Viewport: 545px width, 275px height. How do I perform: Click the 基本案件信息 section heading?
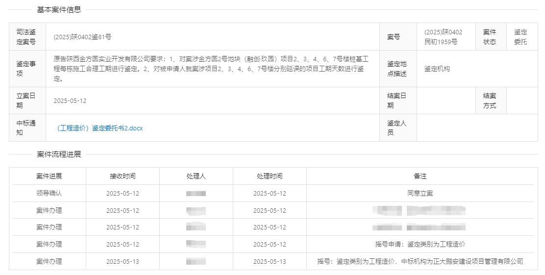[x=59, y=9]
